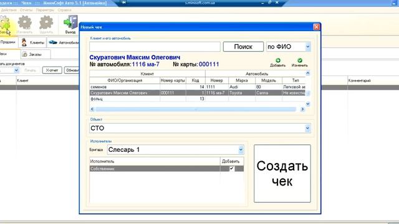Open the по ФИО search type dropdown
Screen dimensions: 399x224
[307, 47]
